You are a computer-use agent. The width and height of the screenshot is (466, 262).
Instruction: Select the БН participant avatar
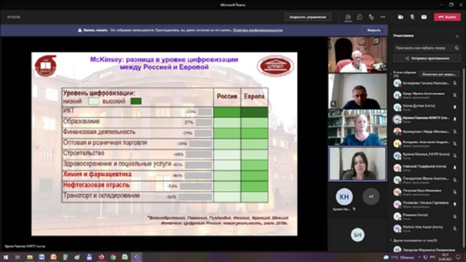point(358,235)
